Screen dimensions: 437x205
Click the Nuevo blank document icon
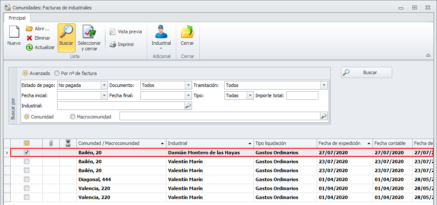14,32
